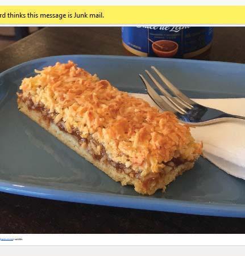The image size is (245, 256).
Task: Click the bowl picture on the can label
Action: tap(165, 48)
